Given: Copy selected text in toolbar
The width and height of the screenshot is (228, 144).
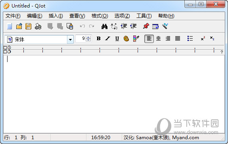Looking at the screenshot, I should [60, 26].
